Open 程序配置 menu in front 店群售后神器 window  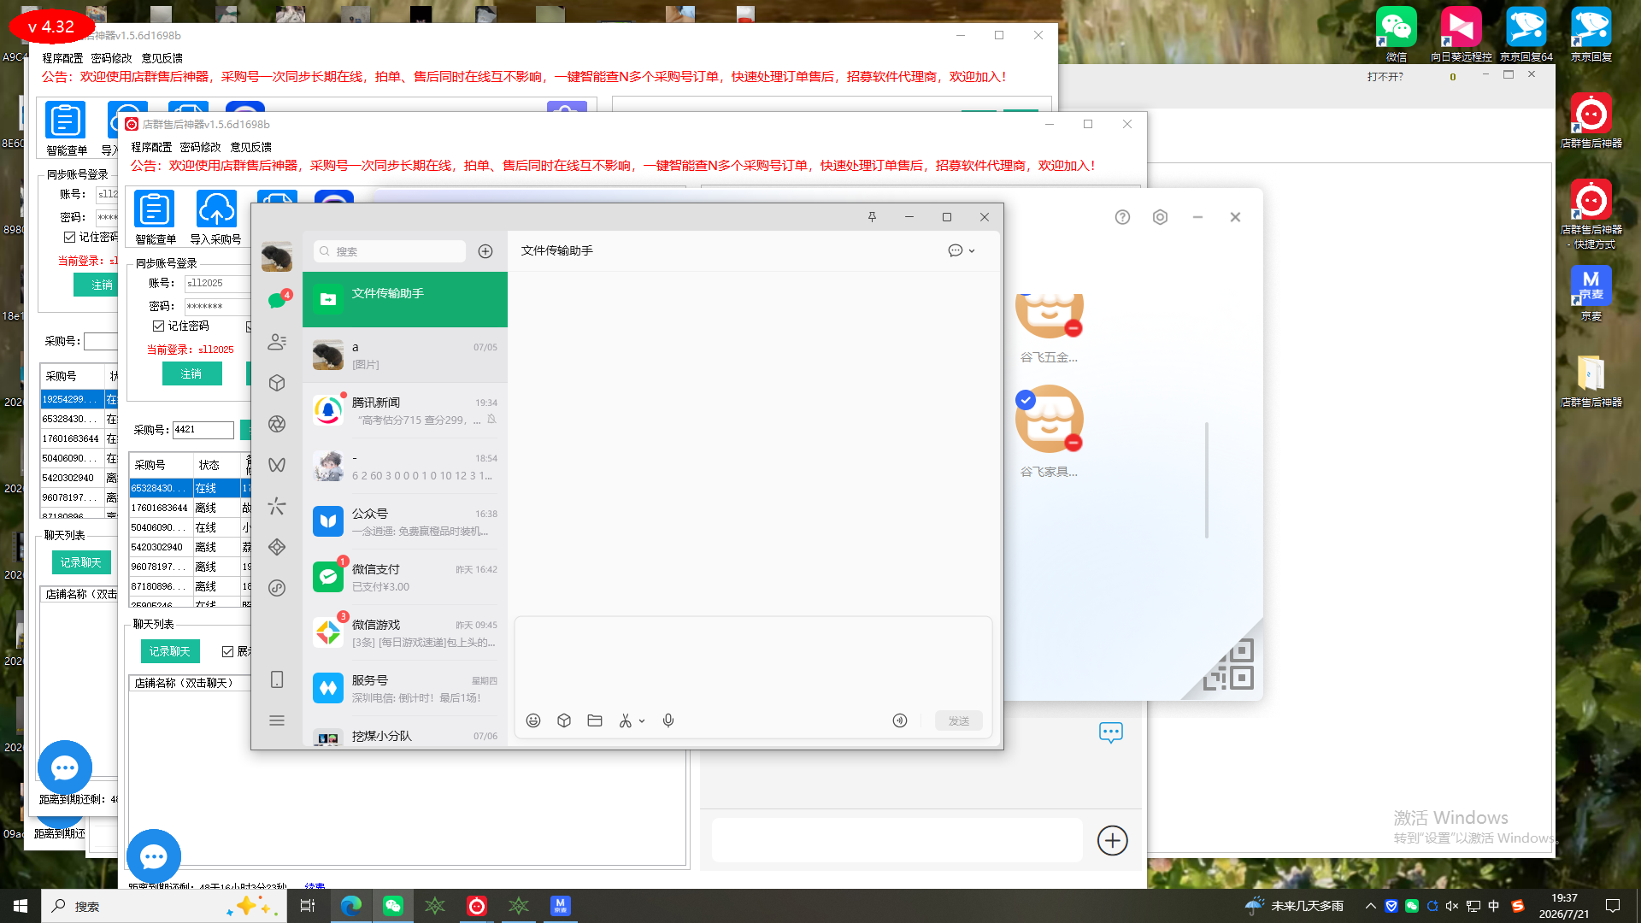point(151,147)
